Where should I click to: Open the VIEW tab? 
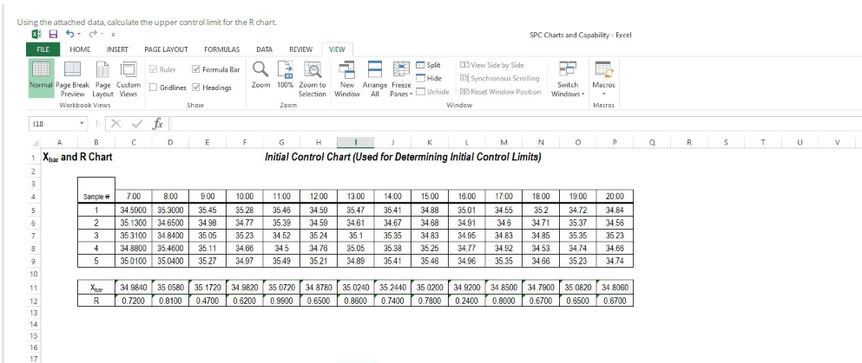click(x=337, y=49)
